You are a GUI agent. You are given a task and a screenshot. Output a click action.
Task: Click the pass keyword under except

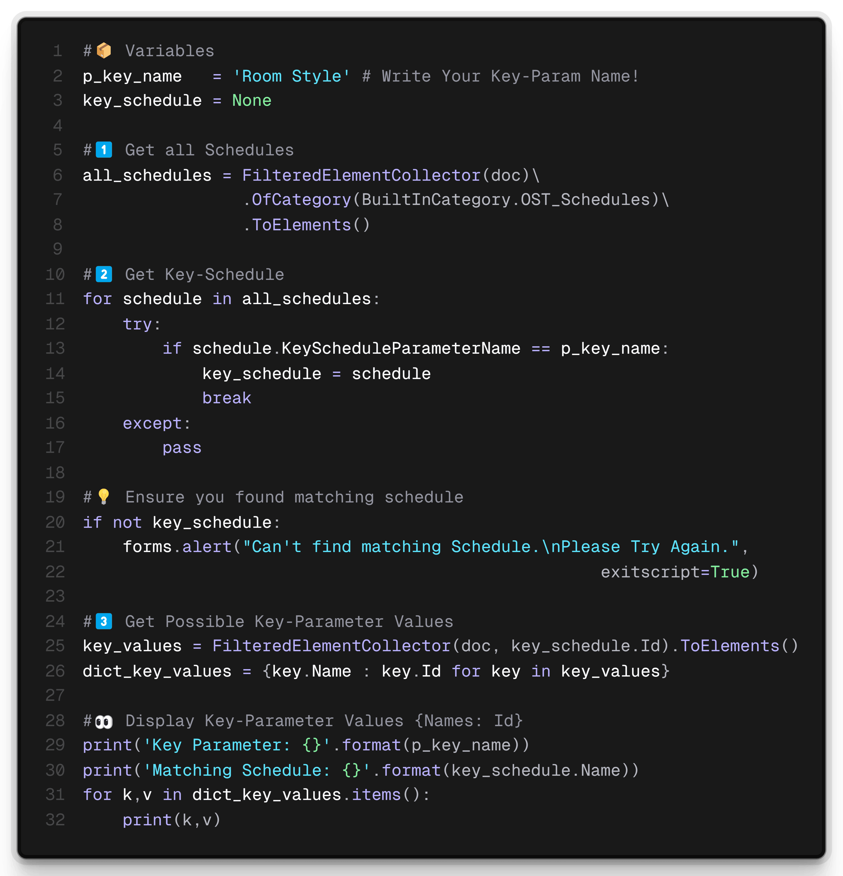click(x=182, y=448)
